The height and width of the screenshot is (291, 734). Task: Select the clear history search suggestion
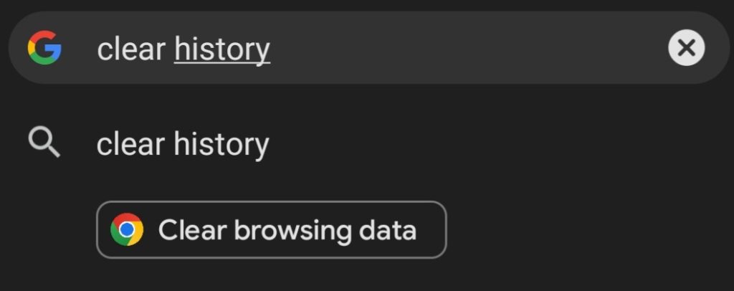coord(367,143)
